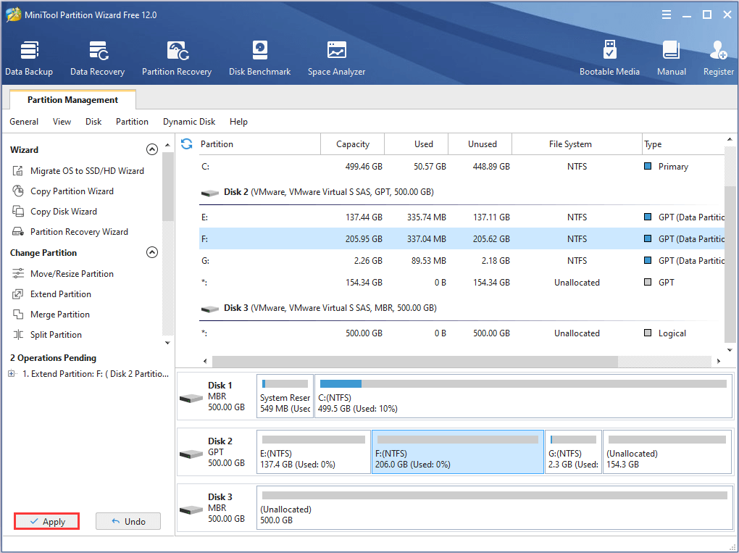Sort by Unused column header
Image resolution: width=739 pixels, height=553 pixels.
480,144
